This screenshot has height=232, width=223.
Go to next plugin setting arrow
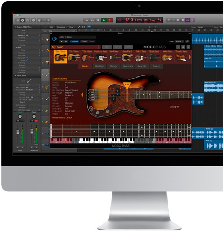pos(66,41)
